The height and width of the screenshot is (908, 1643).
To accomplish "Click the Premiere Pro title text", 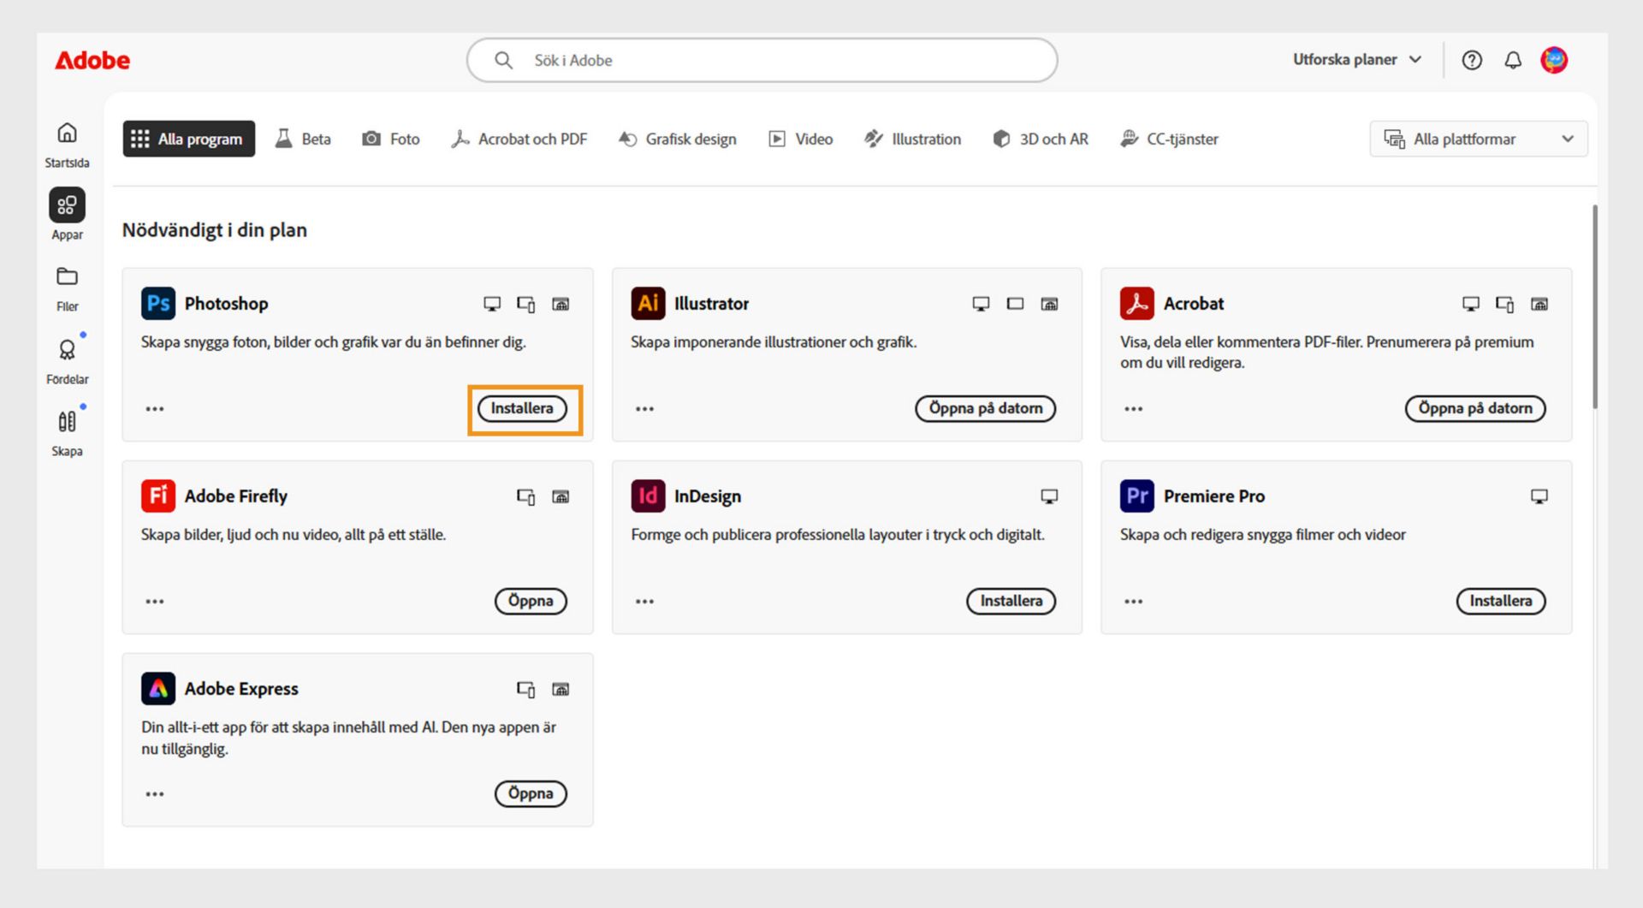I will point(1214,496).
